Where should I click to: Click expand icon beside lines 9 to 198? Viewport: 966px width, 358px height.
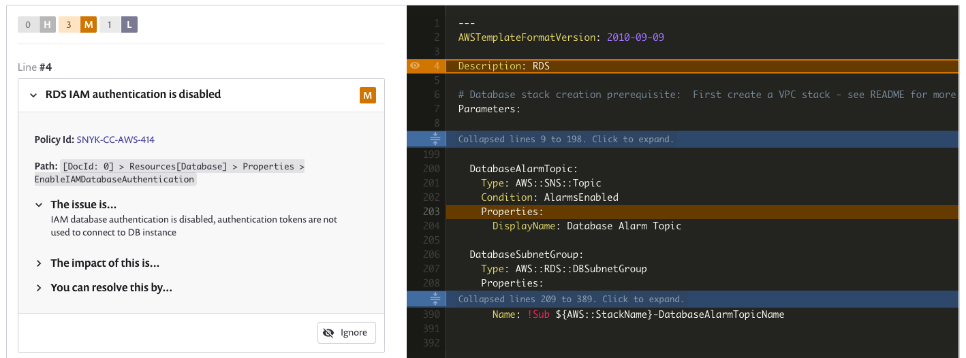pos(436,139)
